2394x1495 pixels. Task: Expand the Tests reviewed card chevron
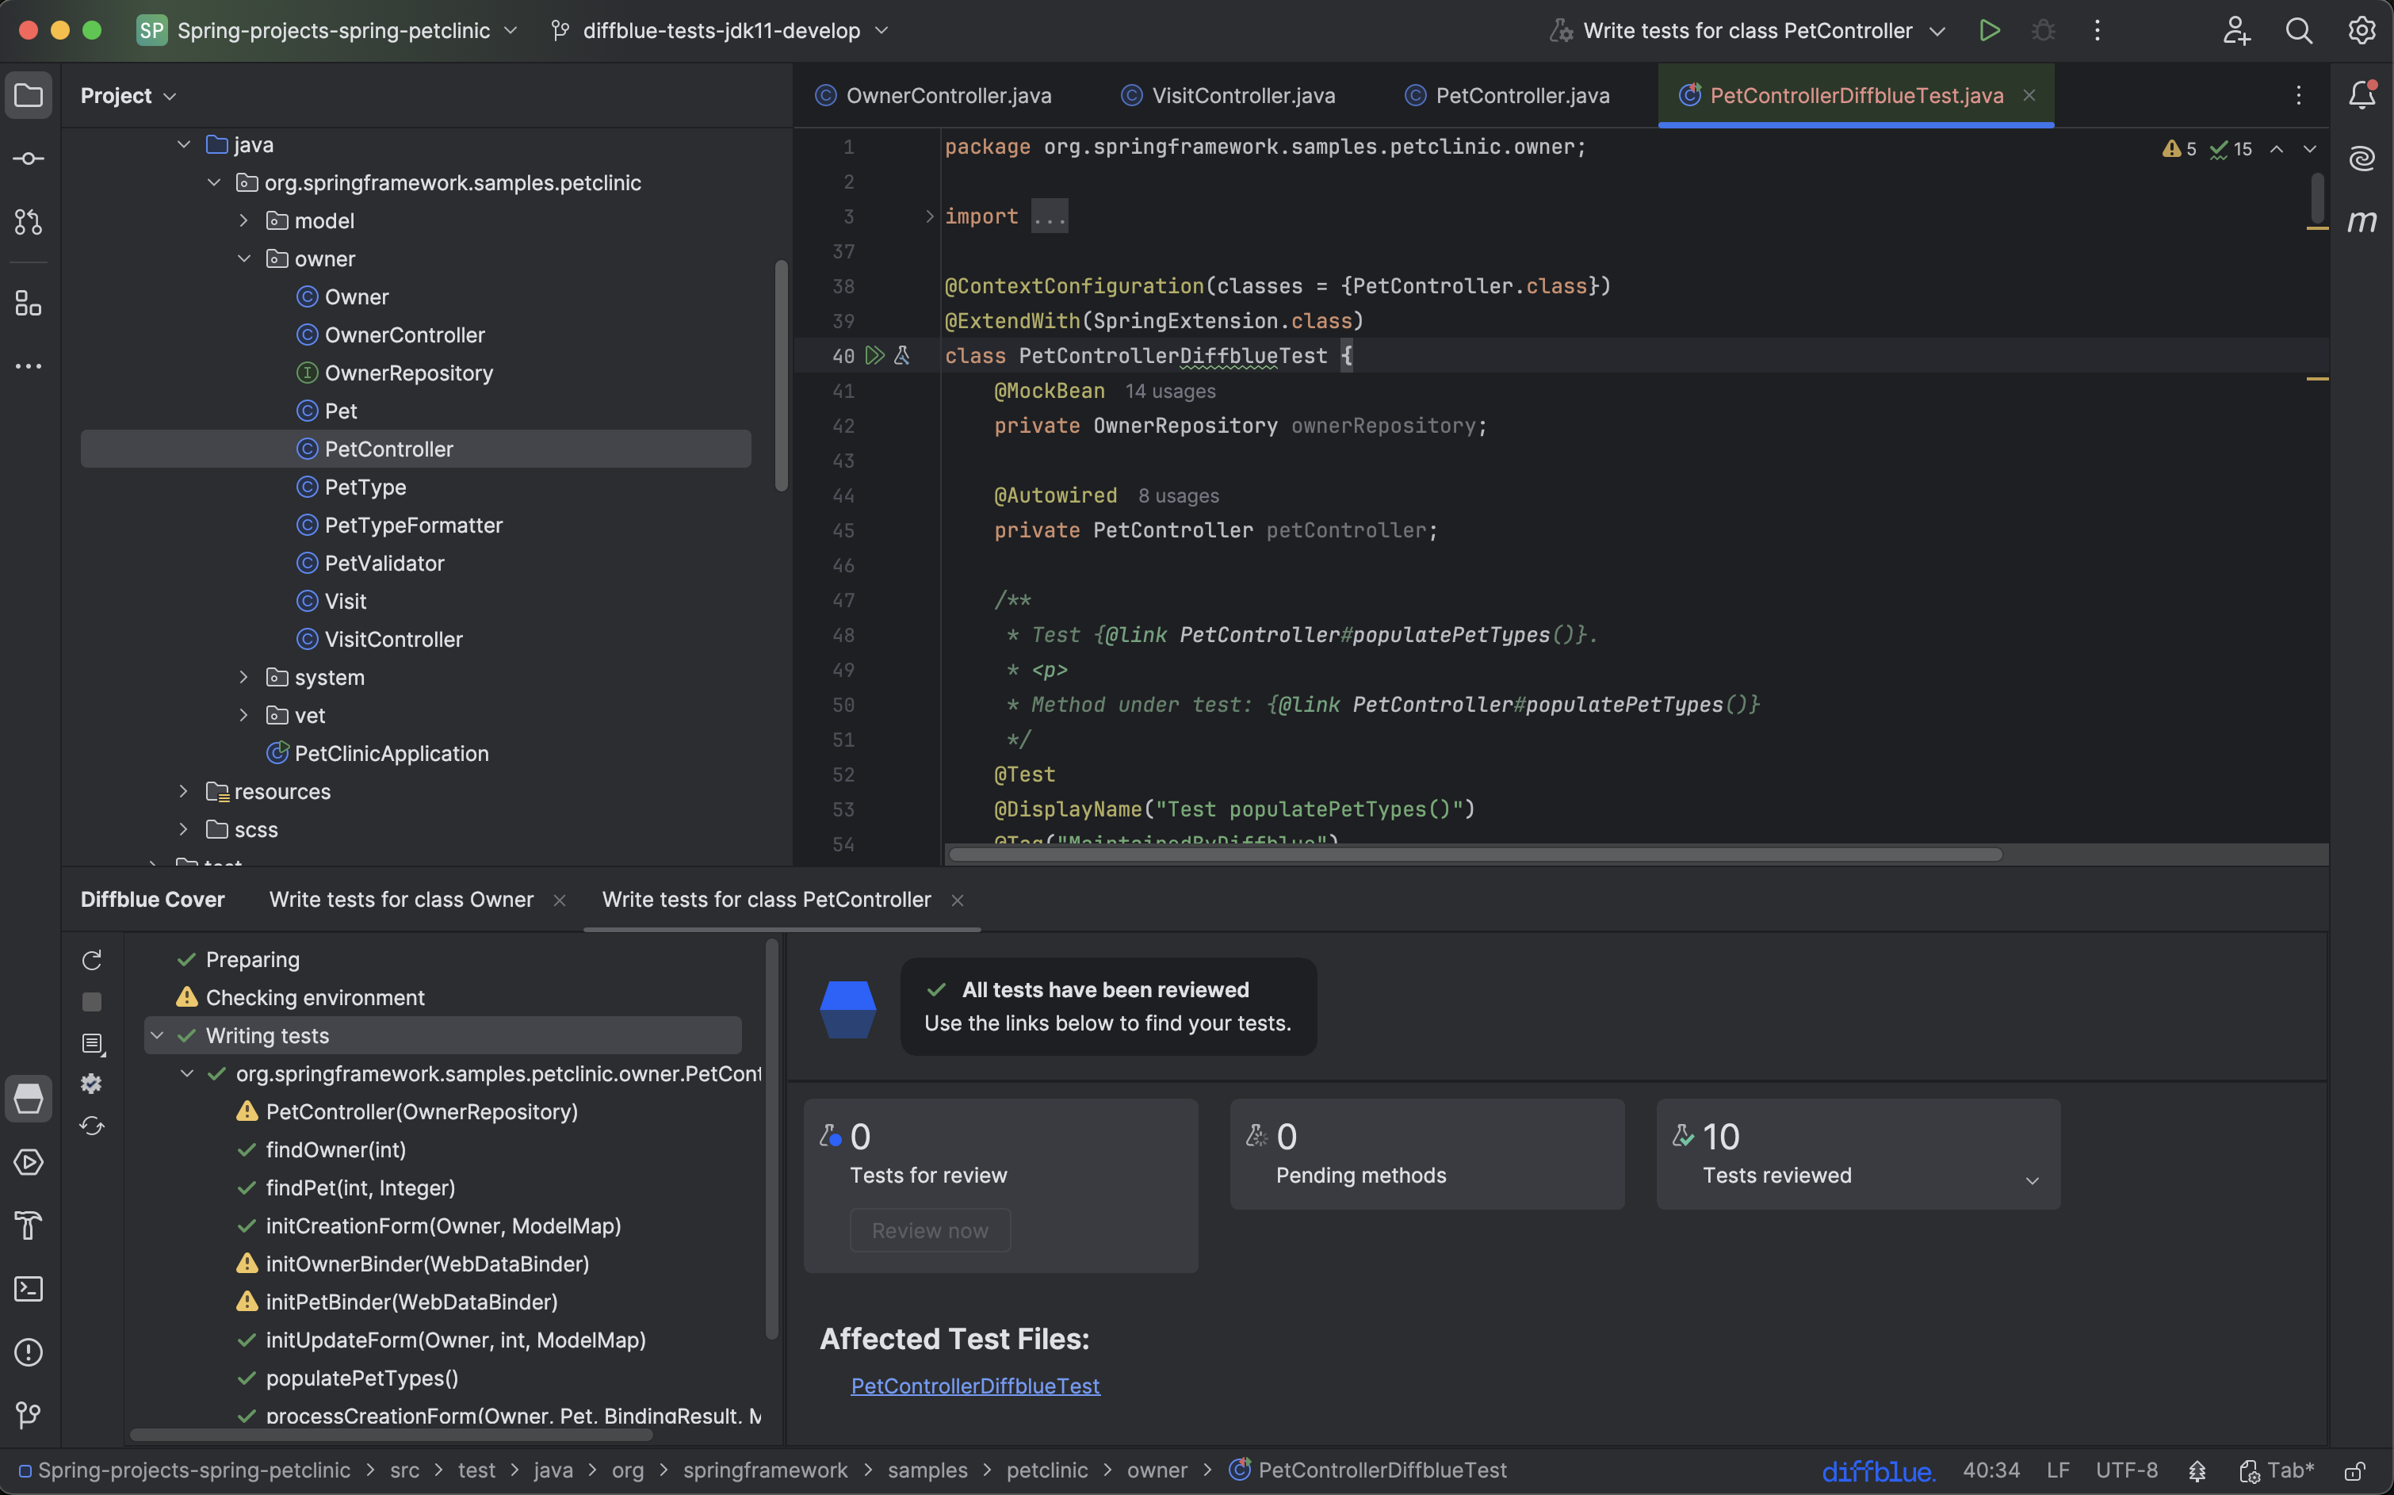(2032, 1180)
